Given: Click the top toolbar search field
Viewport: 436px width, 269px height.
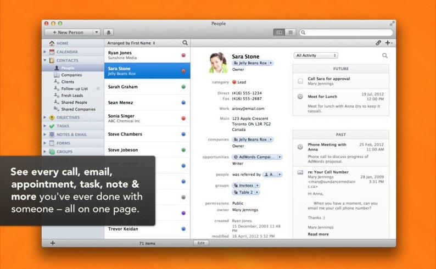Looking at the screenshot, I should pos(346,32).
